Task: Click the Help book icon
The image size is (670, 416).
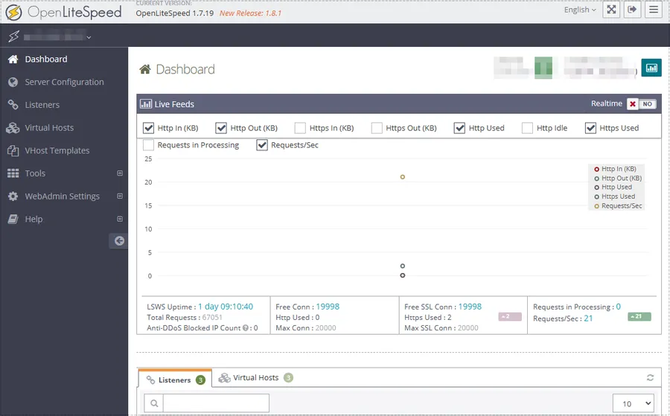Action: (x=13, y=219)
